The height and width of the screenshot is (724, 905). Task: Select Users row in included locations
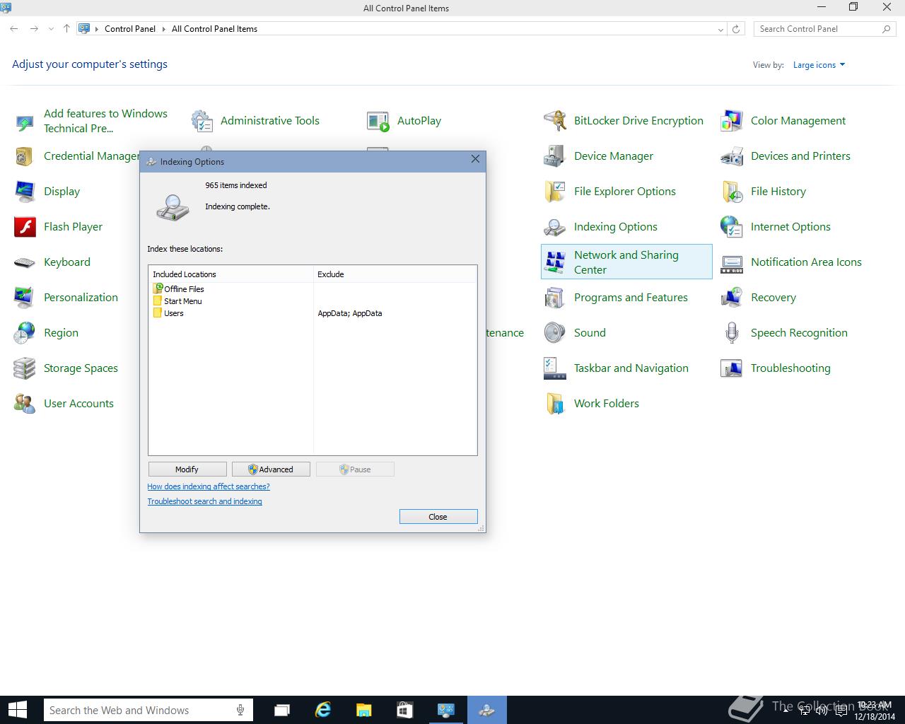(313, 313)
